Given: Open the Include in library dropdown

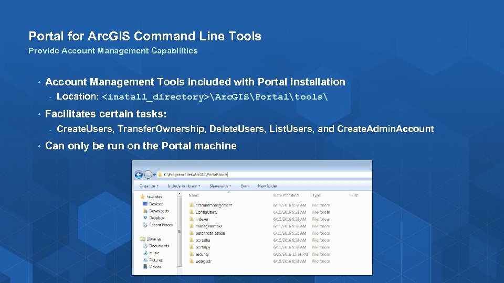Looking at the screenshot, I should point(184,186).
